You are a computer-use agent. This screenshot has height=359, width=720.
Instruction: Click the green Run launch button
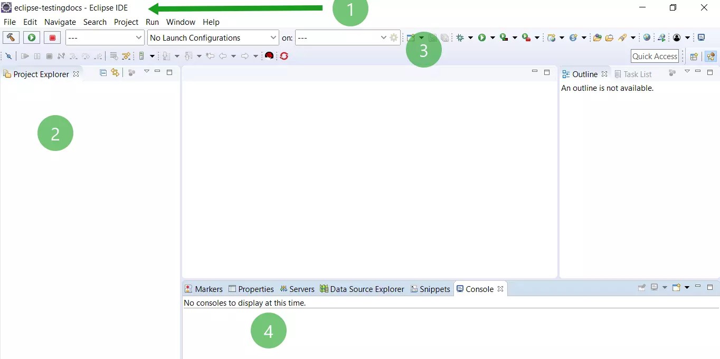point(32,37)
